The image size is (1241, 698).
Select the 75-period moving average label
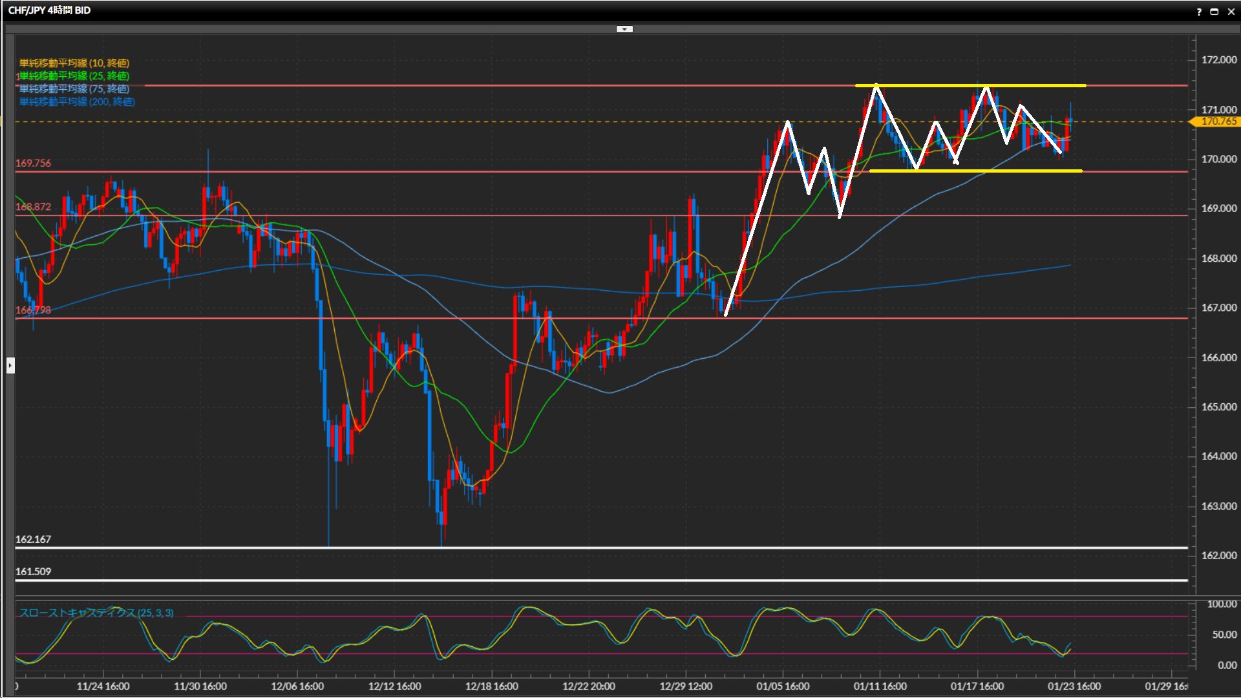click(x=74, y=89)
